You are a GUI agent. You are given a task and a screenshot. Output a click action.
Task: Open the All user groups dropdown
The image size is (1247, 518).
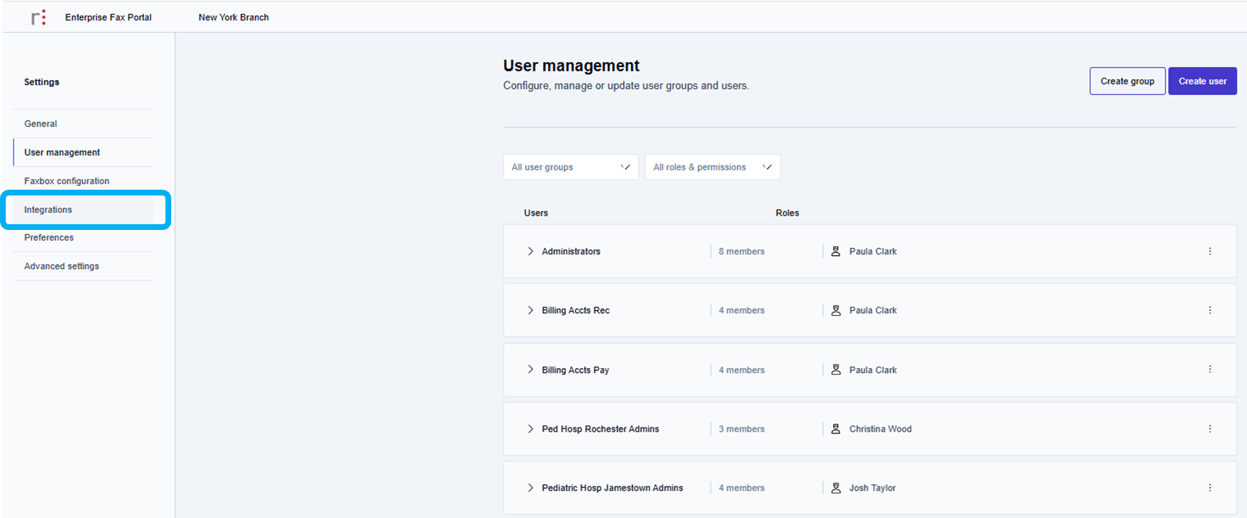click(570, 167)
